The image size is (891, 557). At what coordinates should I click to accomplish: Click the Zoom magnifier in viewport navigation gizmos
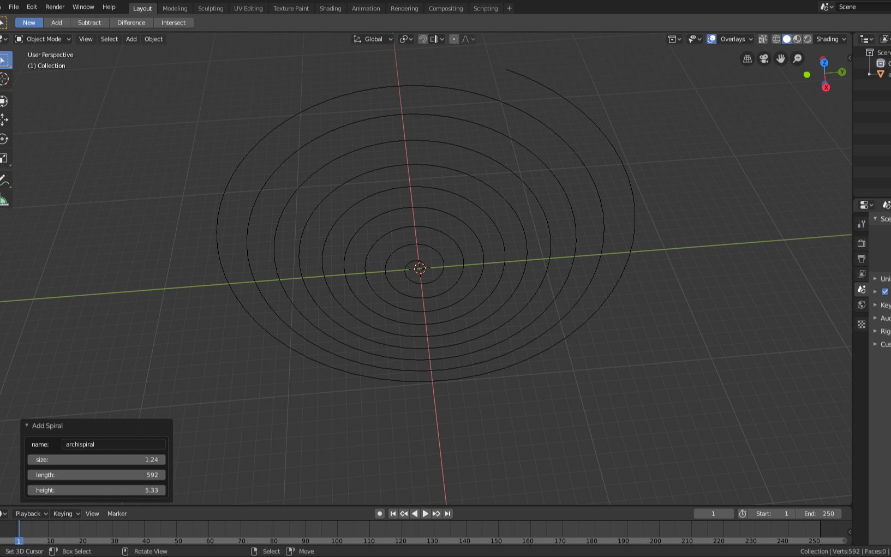tap(797, 58)
